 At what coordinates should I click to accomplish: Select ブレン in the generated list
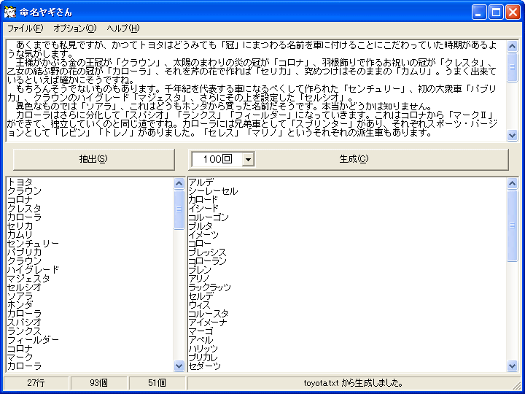[x=200, y=270]
